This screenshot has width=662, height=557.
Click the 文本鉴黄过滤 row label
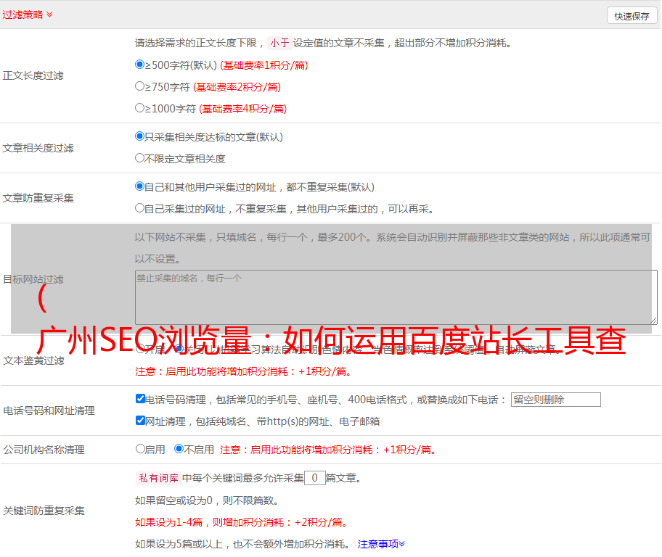[34, 360]
